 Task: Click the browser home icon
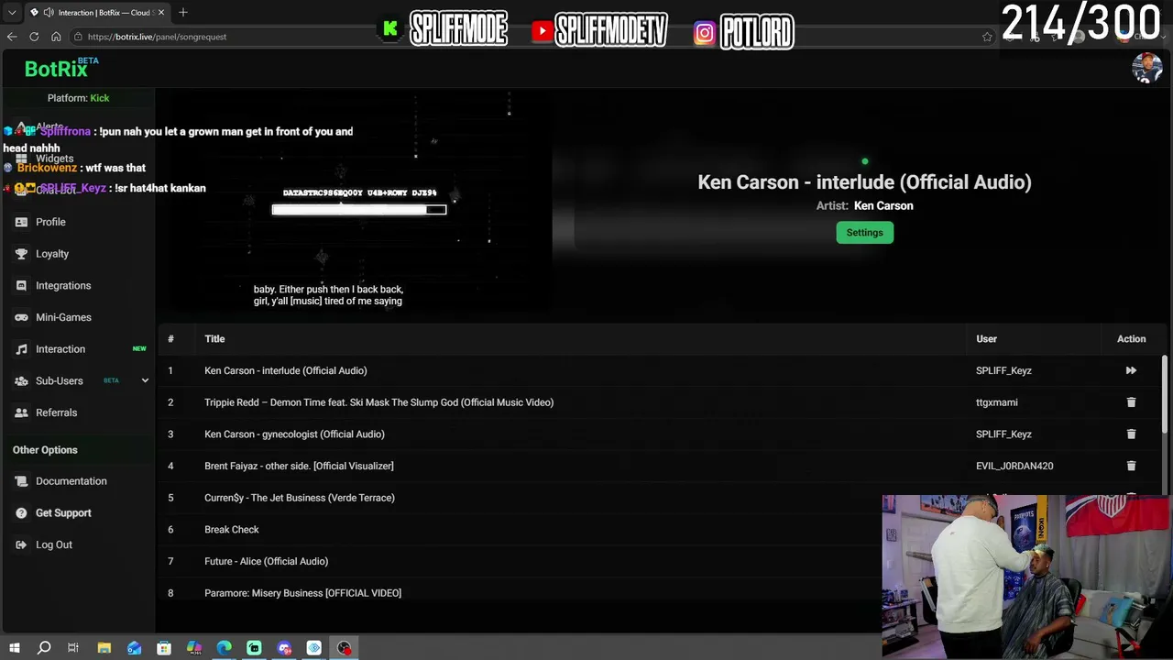[56, 37]
